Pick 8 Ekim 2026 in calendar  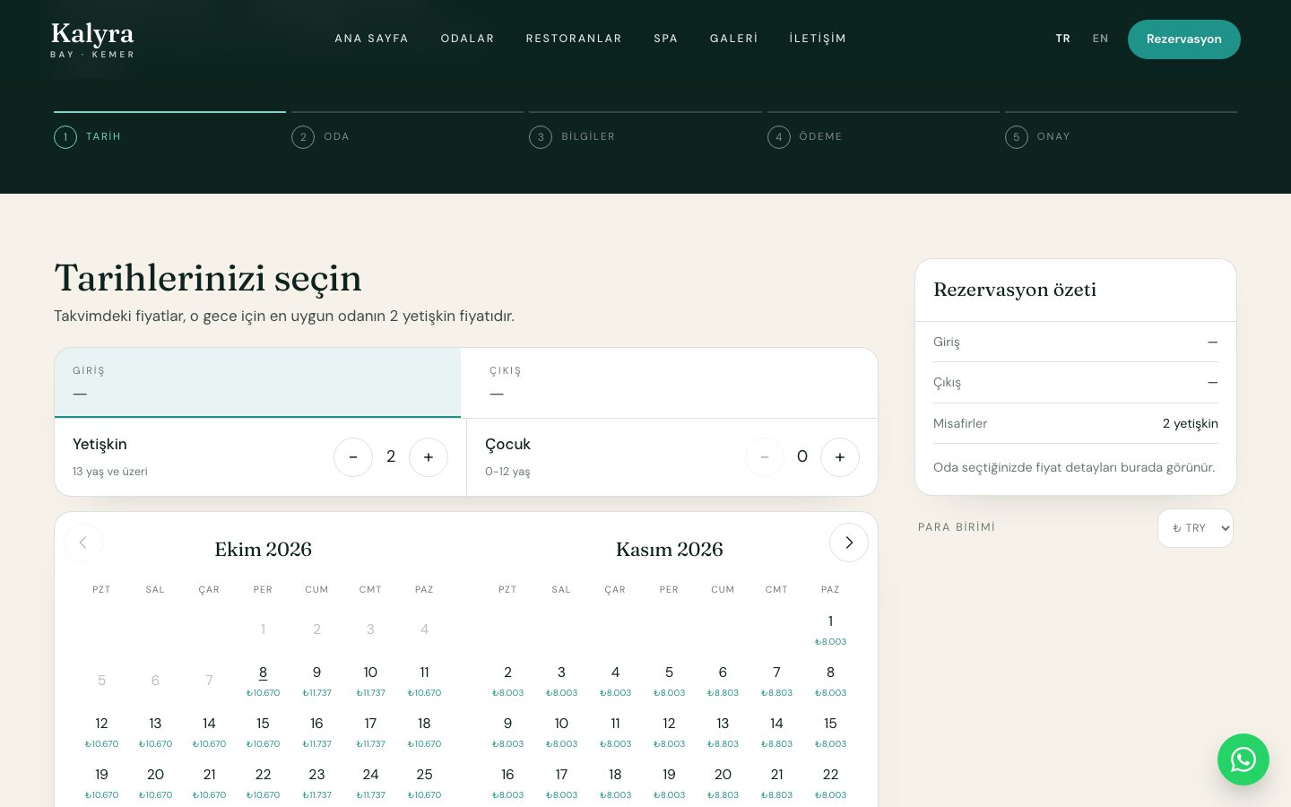tap(263, 681)
